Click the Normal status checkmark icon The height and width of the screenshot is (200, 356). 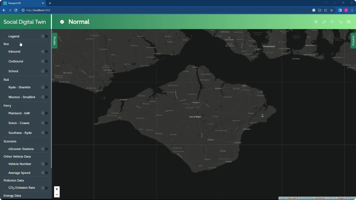coord(62,22)
